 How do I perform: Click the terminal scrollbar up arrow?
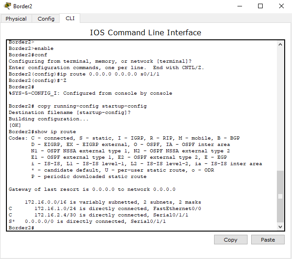280,44
